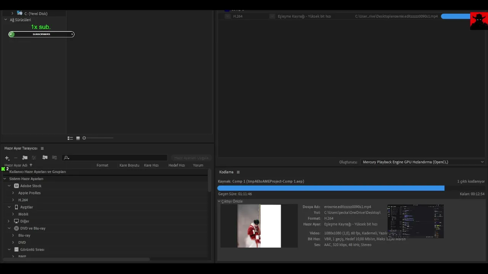Create a new preset with the plus icon
The width and height of the screenshot is (488, 274).
[x=7, y=158]
